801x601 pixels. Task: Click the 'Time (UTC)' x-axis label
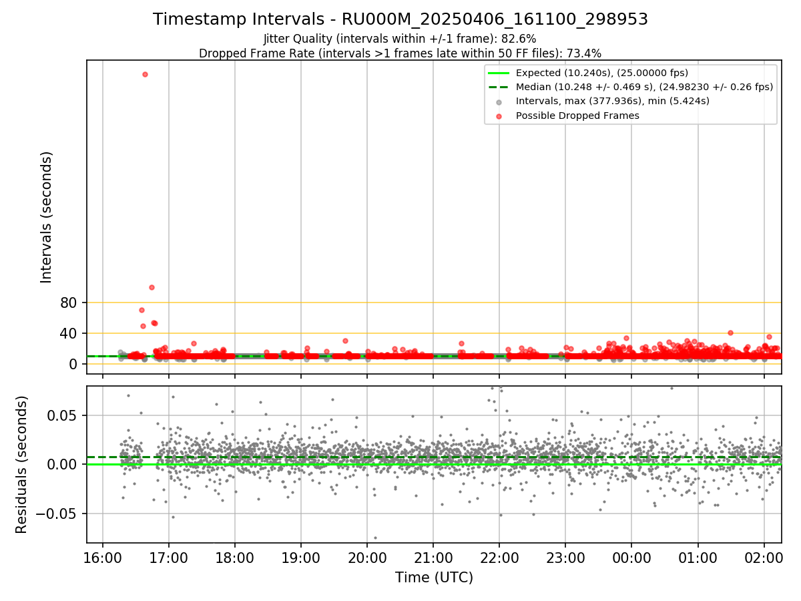point(434,578)
